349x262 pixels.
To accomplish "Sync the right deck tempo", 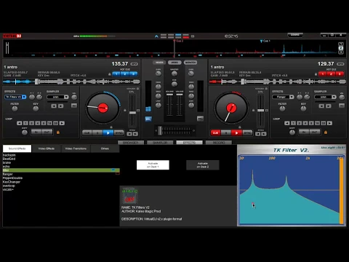I will [247, 132].
